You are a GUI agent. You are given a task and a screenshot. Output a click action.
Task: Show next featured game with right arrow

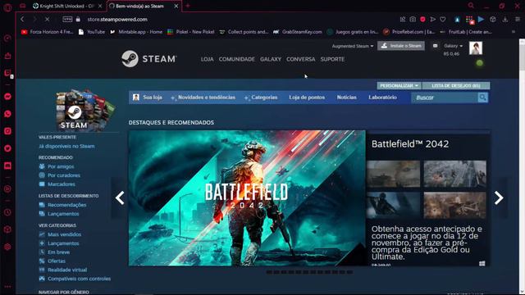pyautogui.click(x=499, y=198)
